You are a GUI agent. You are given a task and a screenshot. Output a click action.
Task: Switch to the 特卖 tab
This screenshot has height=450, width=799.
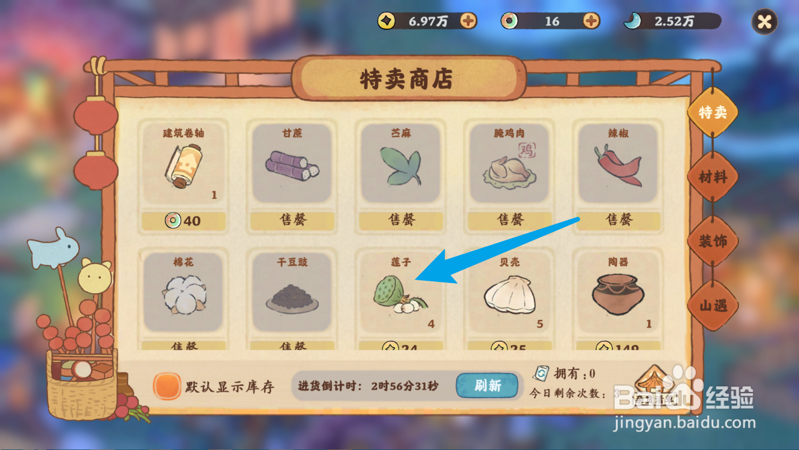[712, 112]
